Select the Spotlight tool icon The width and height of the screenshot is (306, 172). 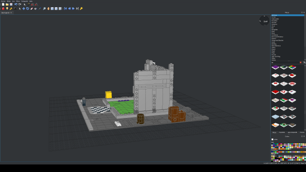(x=11, y=9)
